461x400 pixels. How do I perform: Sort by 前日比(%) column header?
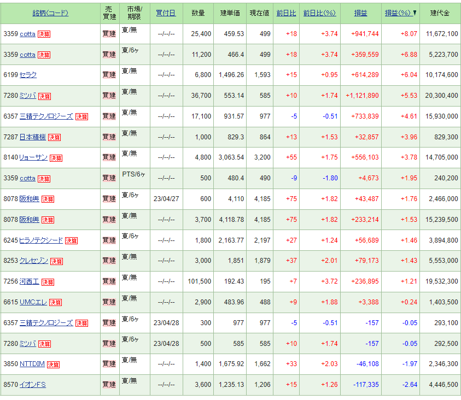coord(319,13)
